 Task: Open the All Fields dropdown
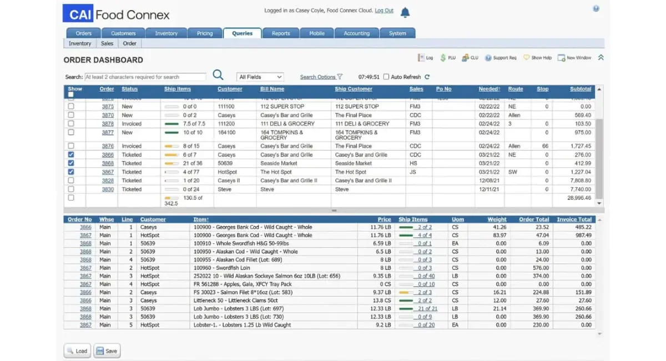click(x=260, y=77)
